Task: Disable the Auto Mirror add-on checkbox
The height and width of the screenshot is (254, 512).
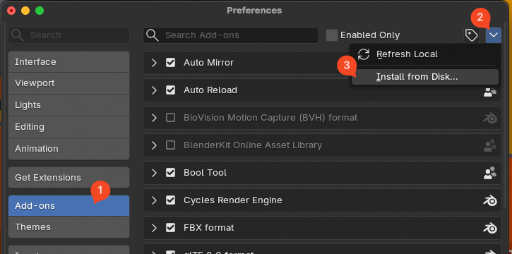Action: (170, 63)
